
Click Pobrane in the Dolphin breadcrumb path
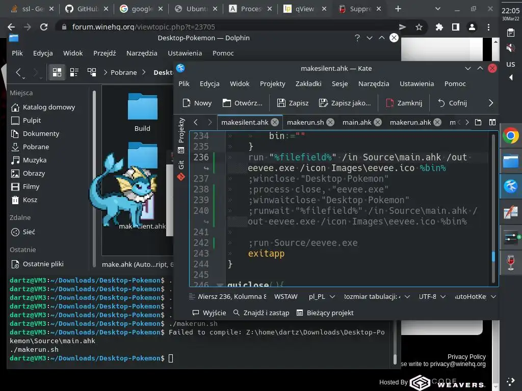click(123, 72)
